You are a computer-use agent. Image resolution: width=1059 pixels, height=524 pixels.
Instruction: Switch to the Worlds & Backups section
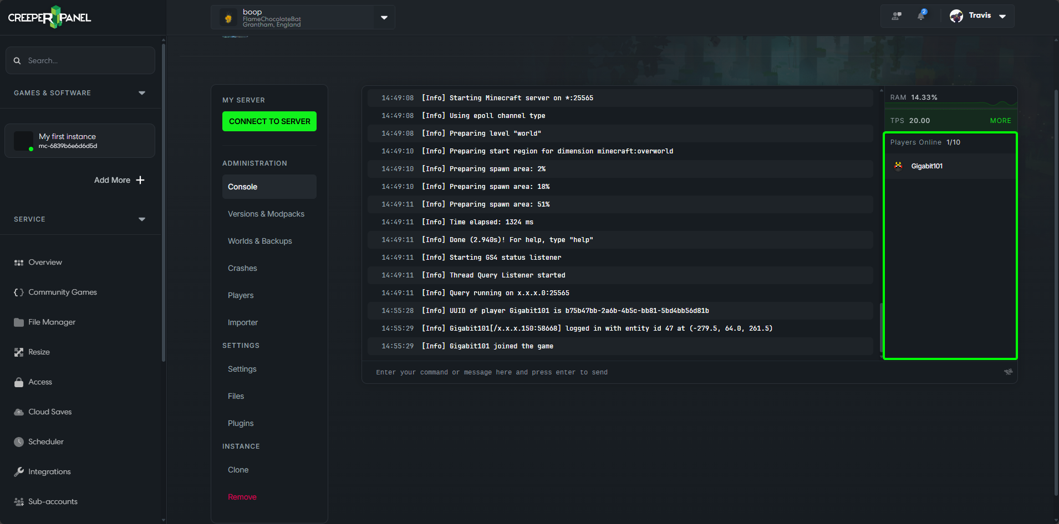point(259,241)
